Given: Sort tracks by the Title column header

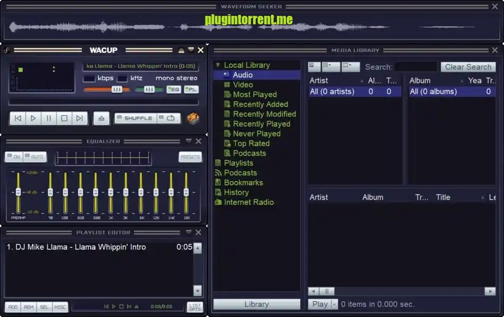Looking at the screenshot, I should (443, 197).
